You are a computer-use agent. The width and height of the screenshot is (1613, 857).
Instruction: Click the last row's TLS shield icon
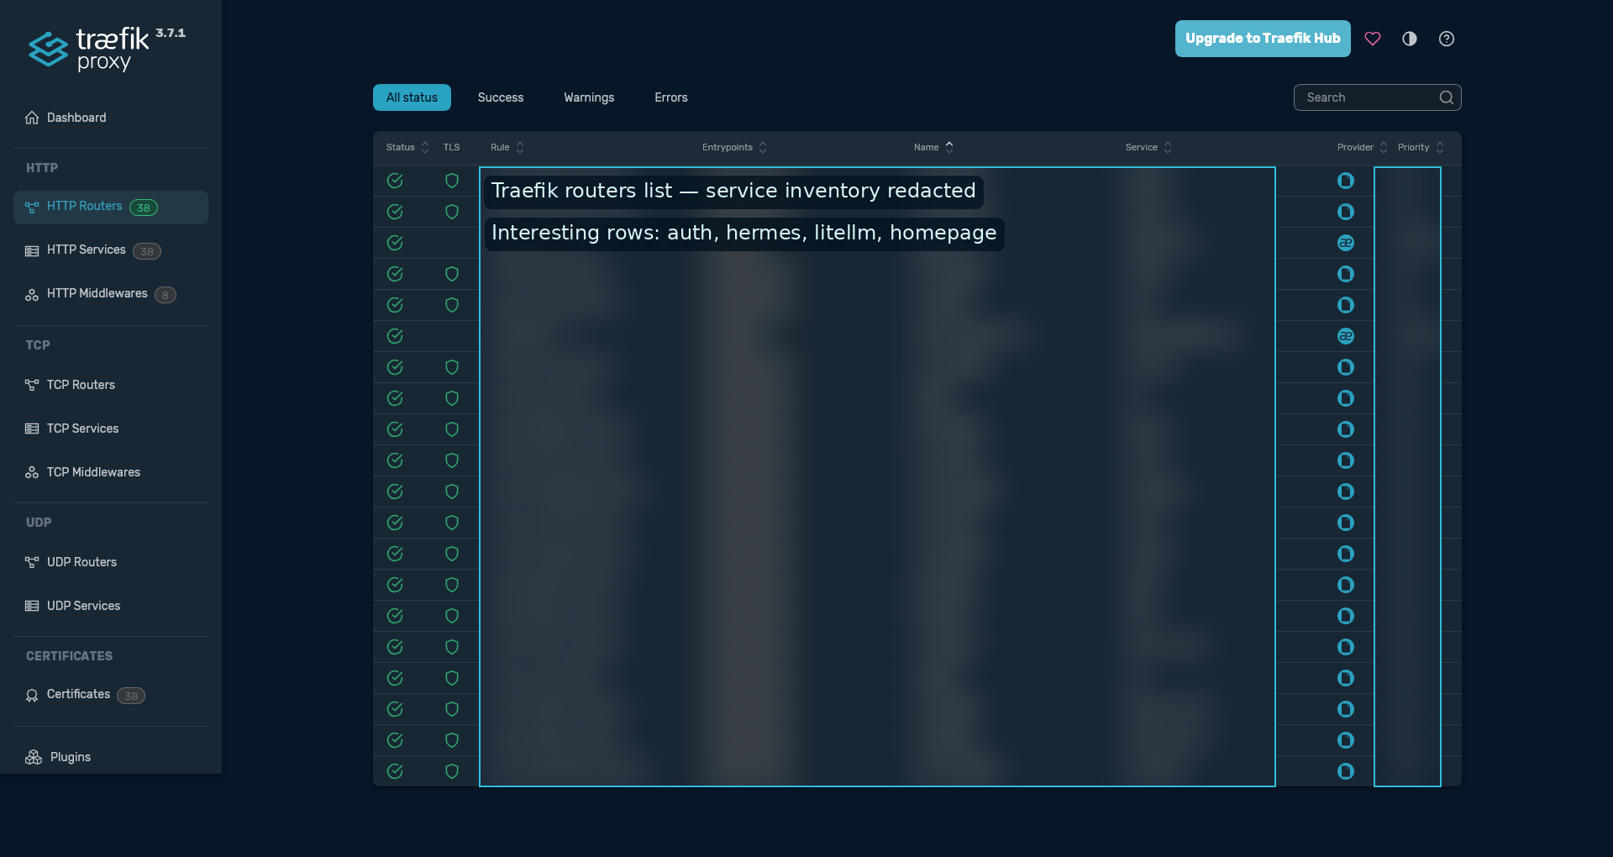pos(452,771)
